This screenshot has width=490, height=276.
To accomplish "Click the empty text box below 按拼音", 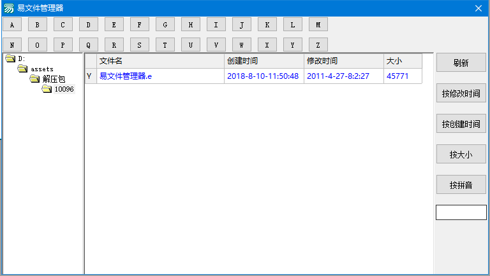I will [x=461, y=212].
